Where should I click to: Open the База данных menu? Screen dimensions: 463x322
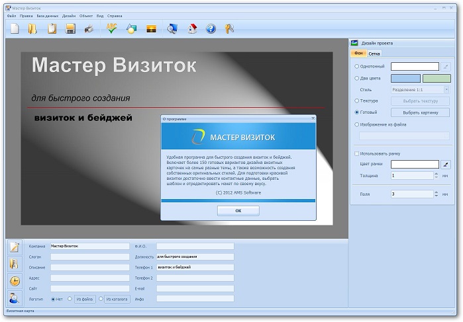[x=47, y=16]
